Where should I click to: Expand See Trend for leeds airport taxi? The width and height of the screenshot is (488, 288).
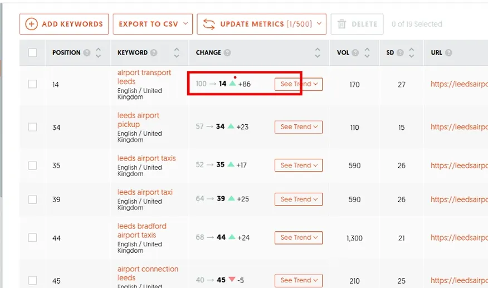pyautogui.click(x=299, y=199)
